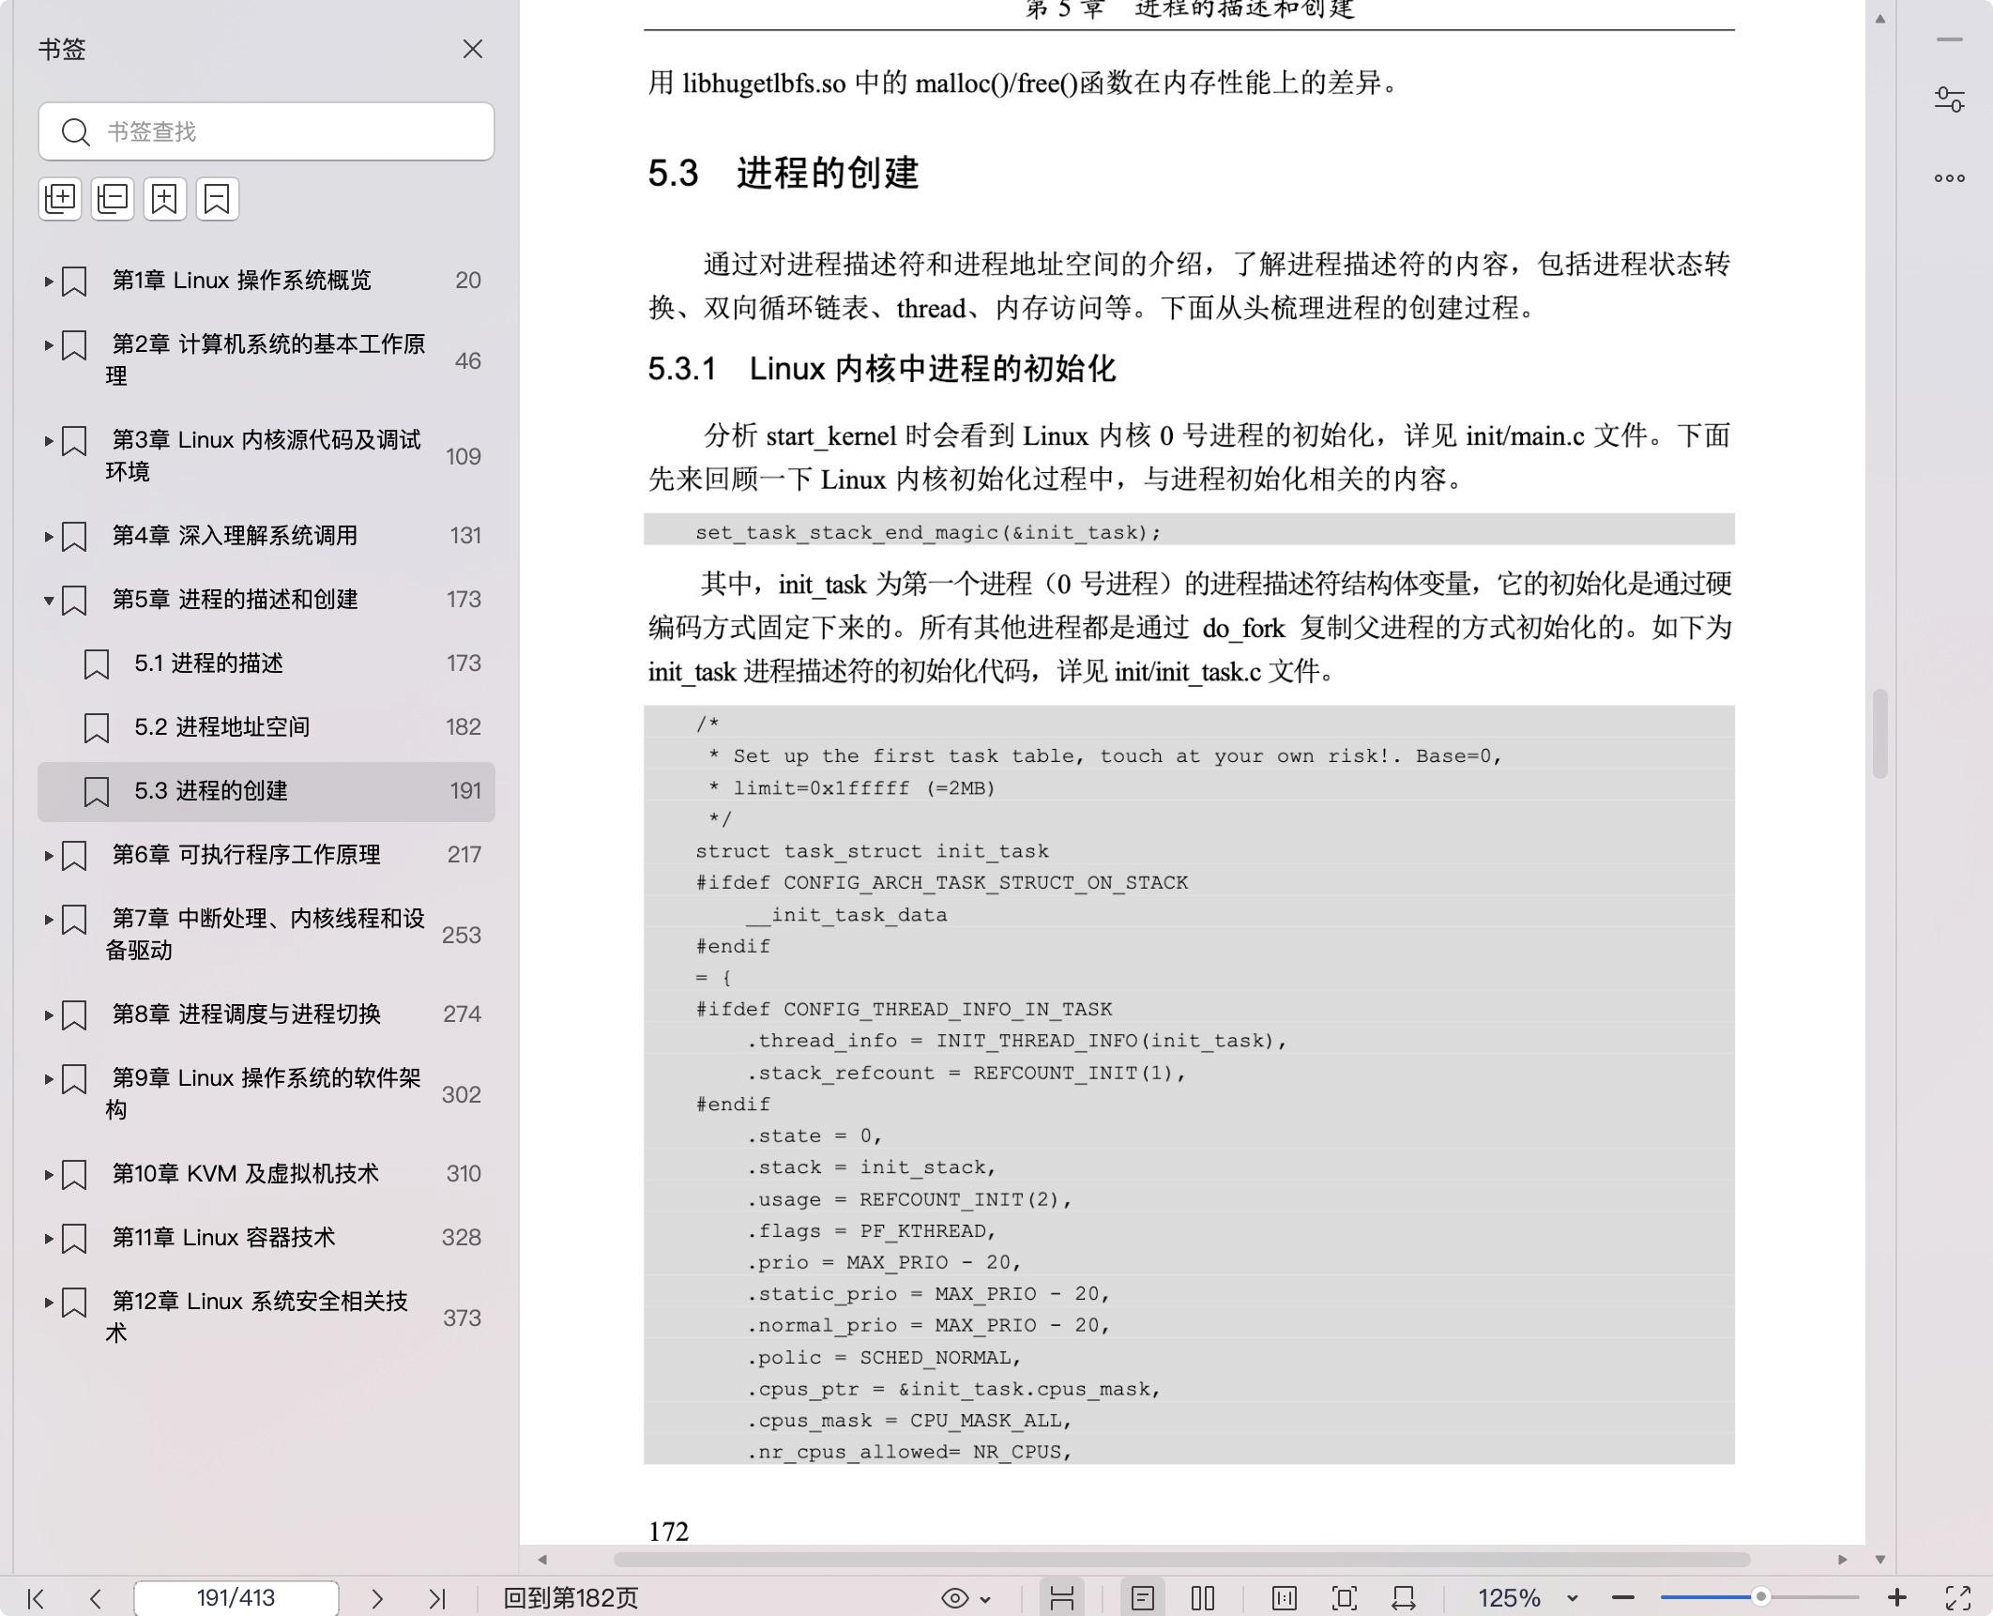The image size is (1993, 1616).
Task: Go to first page
Action: (36, 1598)
